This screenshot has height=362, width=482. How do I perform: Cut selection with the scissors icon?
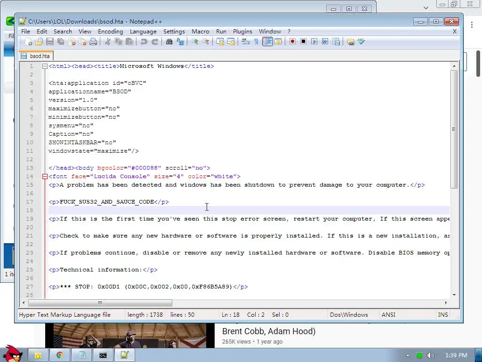tap(107, 41)
